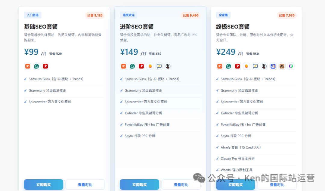Click 节省 ¥50 in the 进阶SEO套餐 card
This screenshot has height=191, width=325.
pyautogui.click(x=155, y=54)
